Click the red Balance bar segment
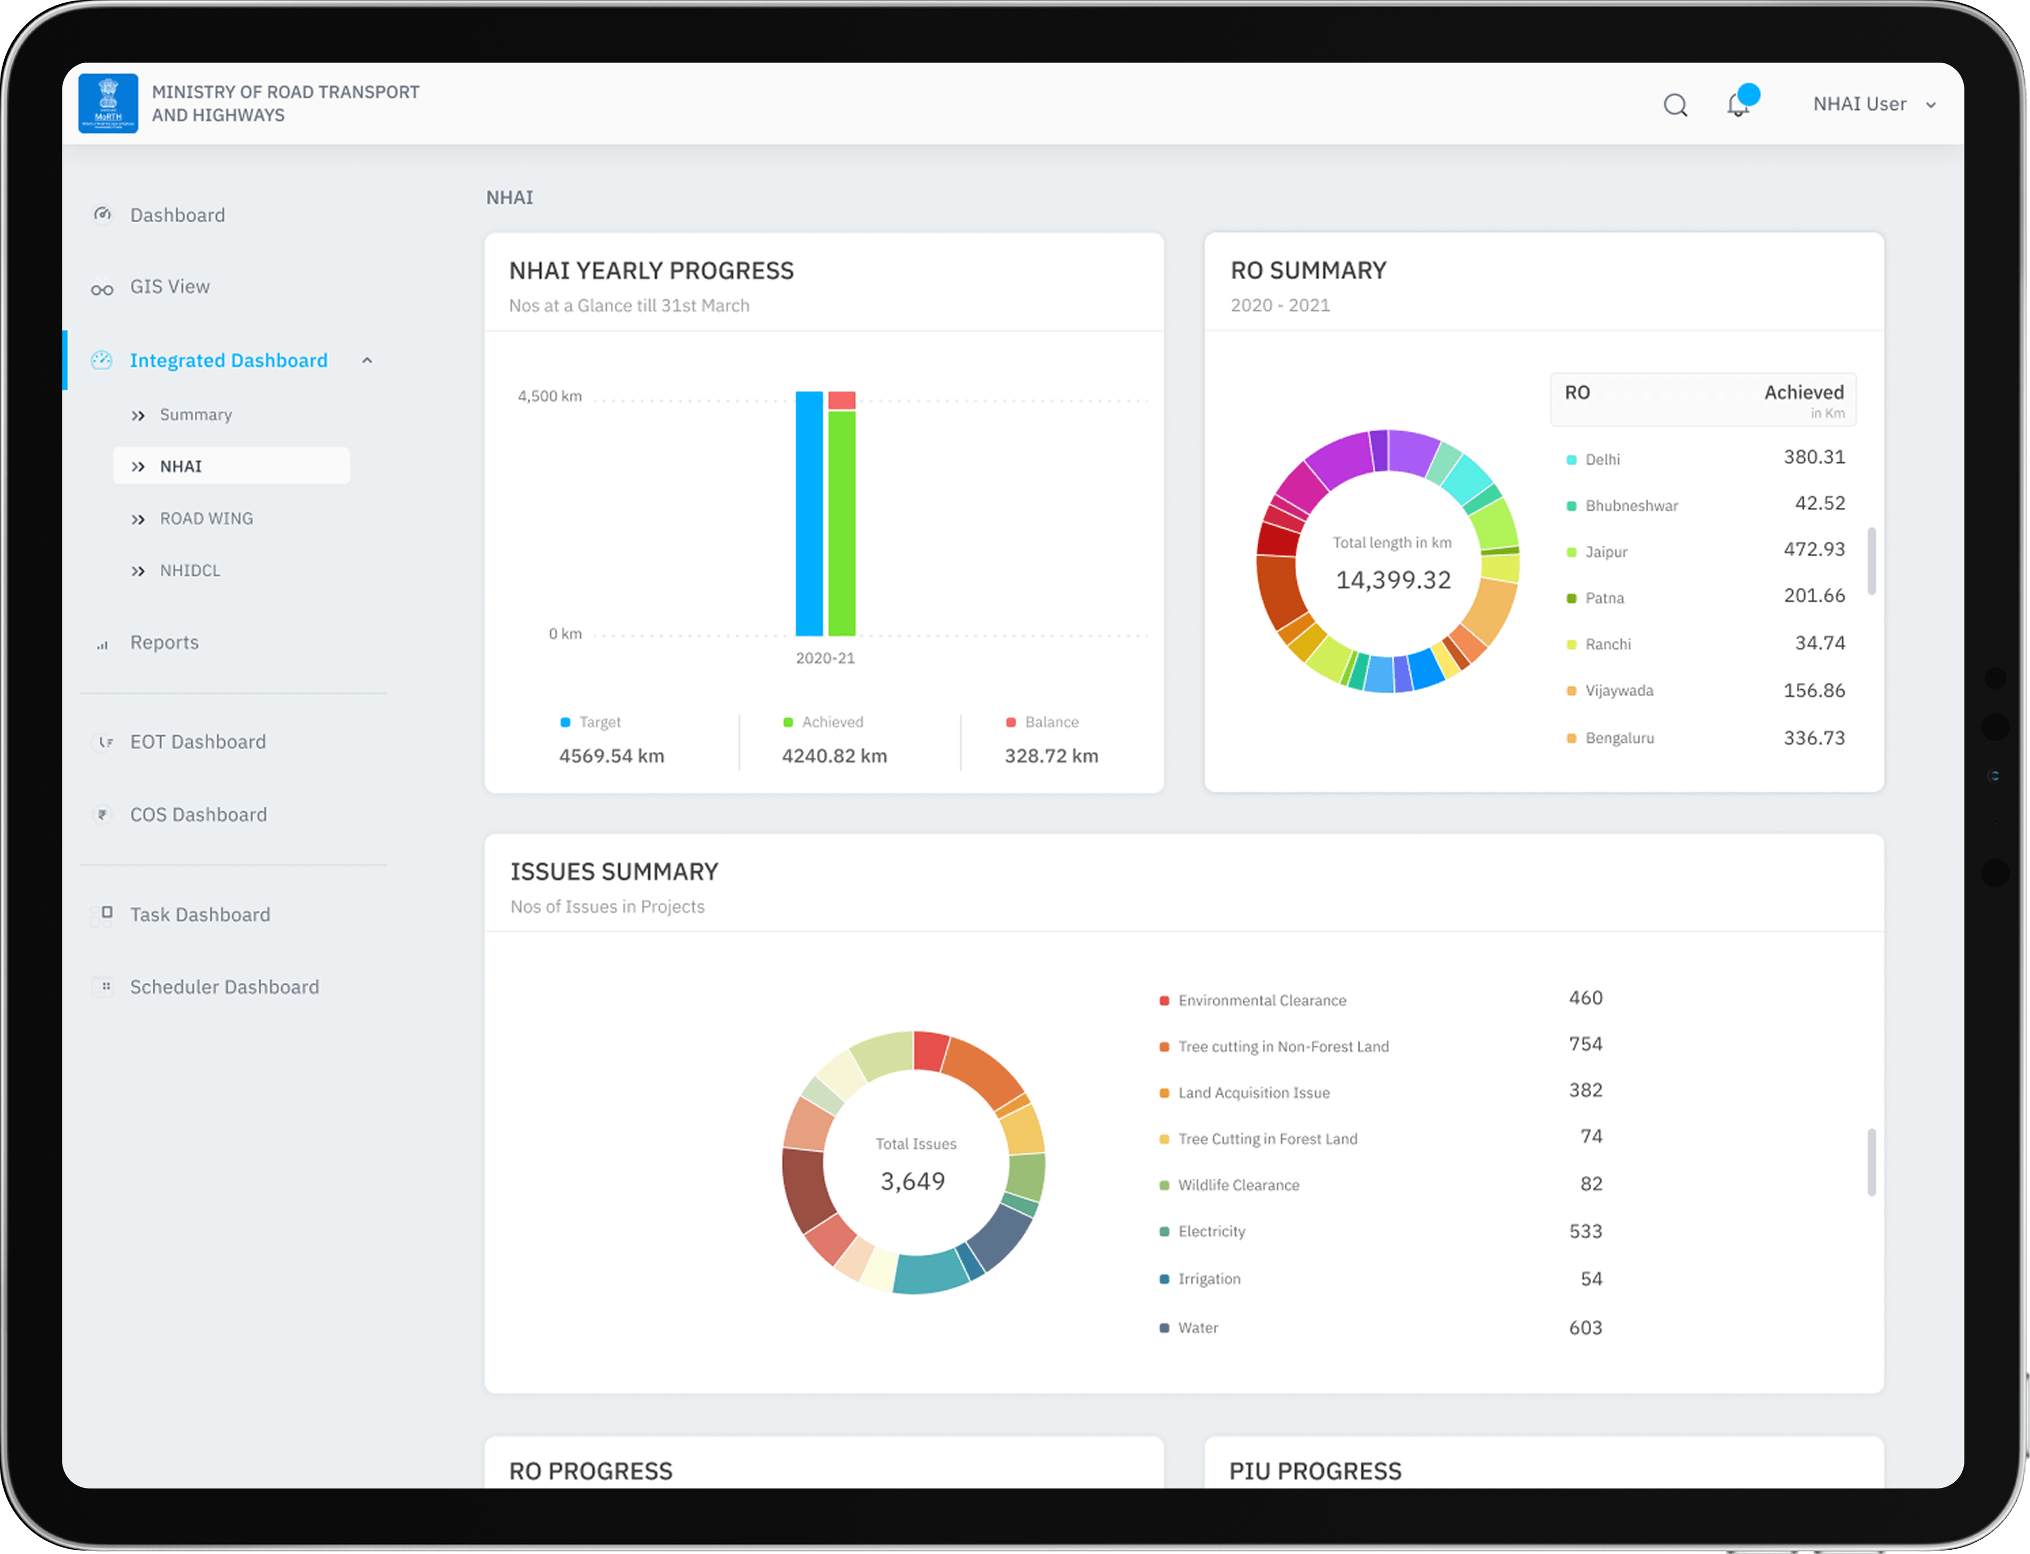 pyautogui.click(x=842, y=401)
